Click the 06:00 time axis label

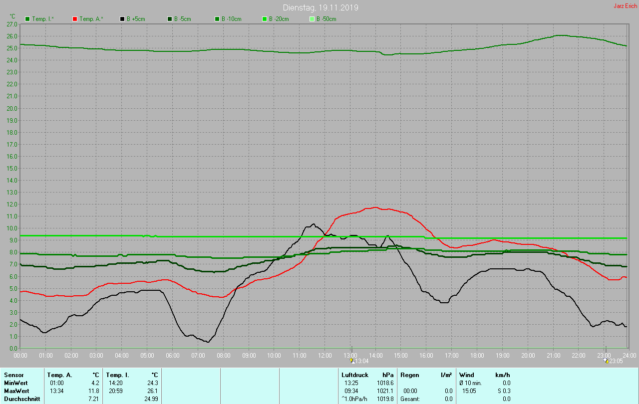[173, 355]
